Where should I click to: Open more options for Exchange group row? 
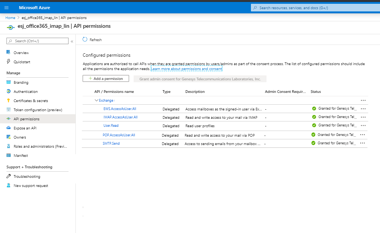pos(363,101)
